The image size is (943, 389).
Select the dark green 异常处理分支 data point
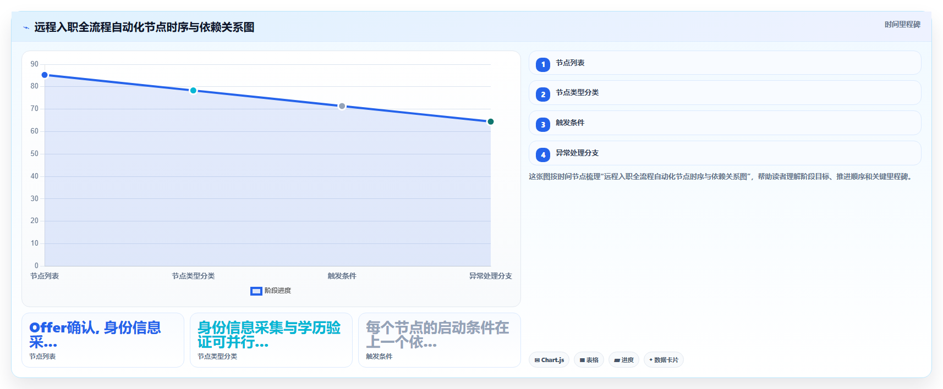click(x=491, y=121)
